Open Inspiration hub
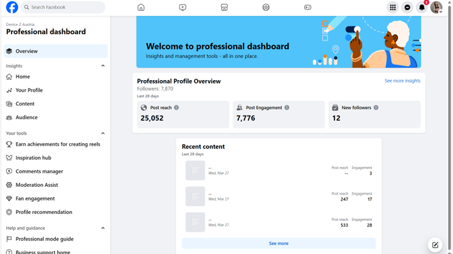This screenshot has height=254, width=453. pos(56,158)
